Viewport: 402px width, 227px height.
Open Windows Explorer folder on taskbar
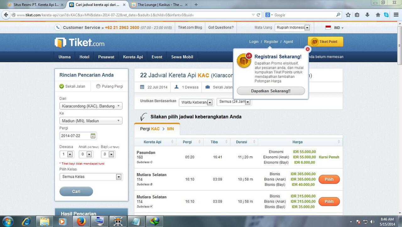[x=44, y=221]
